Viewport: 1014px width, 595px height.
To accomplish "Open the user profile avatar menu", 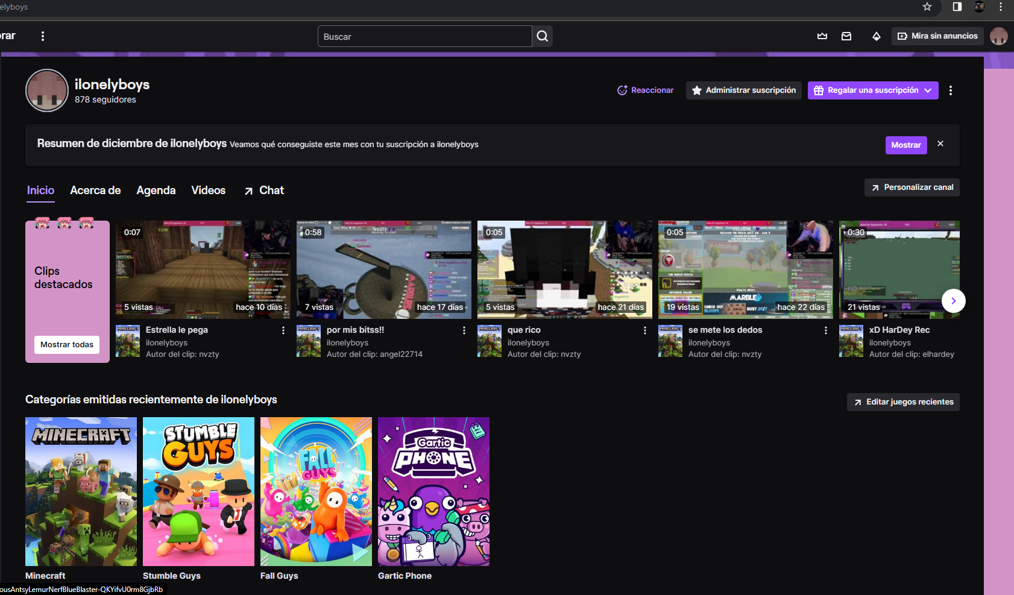I will [998, 36].
